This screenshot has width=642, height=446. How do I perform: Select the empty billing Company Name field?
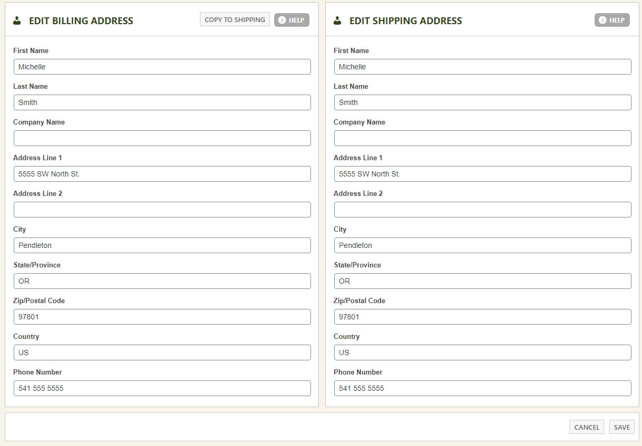tap(162, 138)
